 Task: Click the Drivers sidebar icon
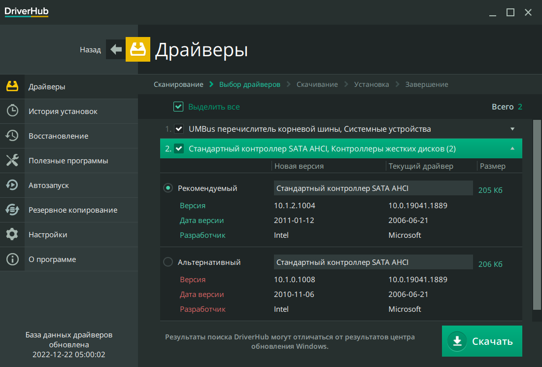[12, 87]
